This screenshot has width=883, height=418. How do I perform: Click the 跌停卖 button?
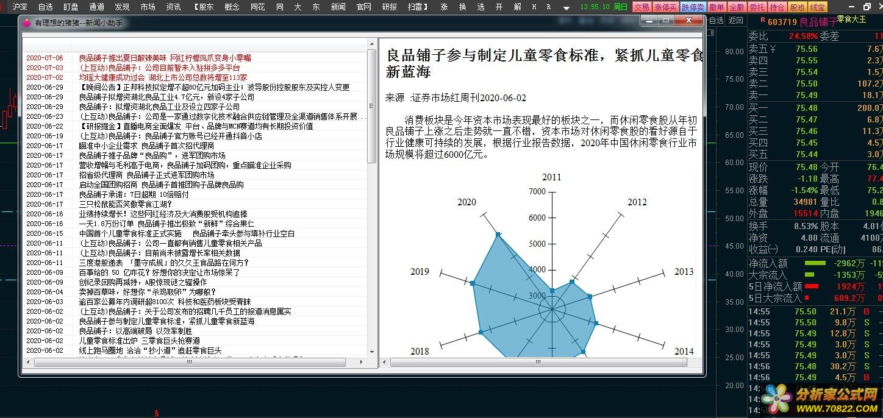pos(693,7)
